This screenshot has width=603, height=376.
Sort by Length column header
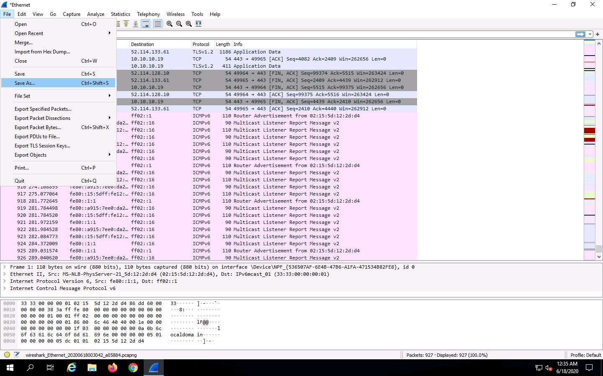pyautogui.click(x=223, y=44)
